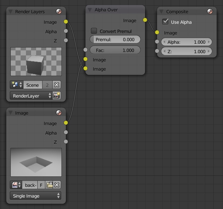Select the Alpha Over node title
Image resolution: width=223 pixels, height=209 pixels.
[106, 10]
